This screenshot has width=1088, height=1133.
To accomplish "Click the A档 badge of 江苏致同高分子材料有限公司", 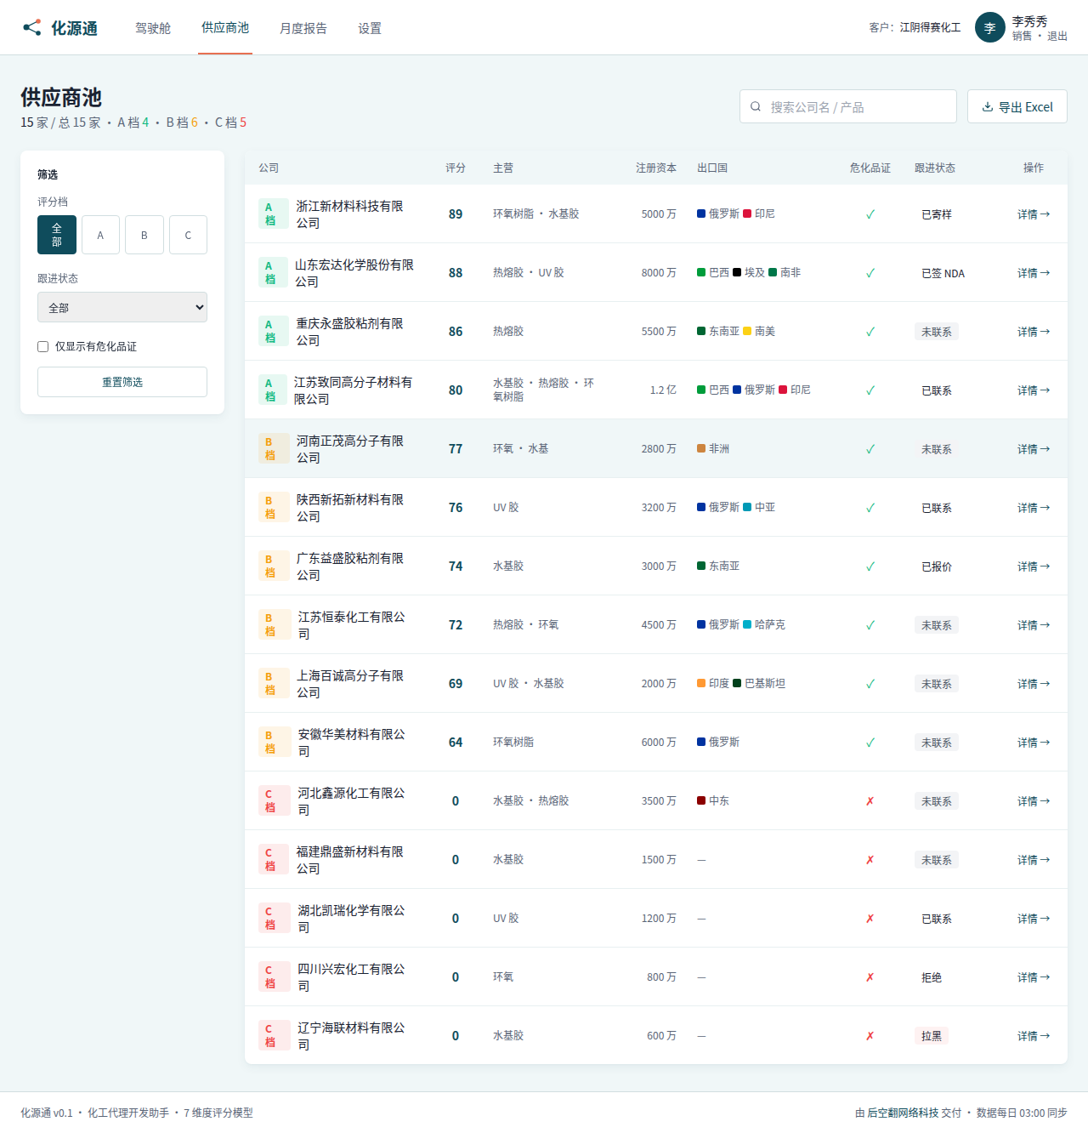I will pyautogui.click(x=274, y=390).
